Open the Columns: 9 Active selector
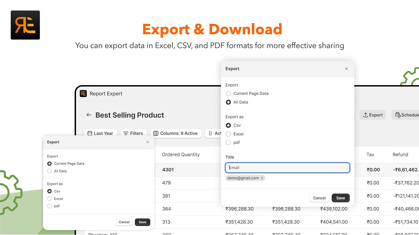 pos(176,133)
